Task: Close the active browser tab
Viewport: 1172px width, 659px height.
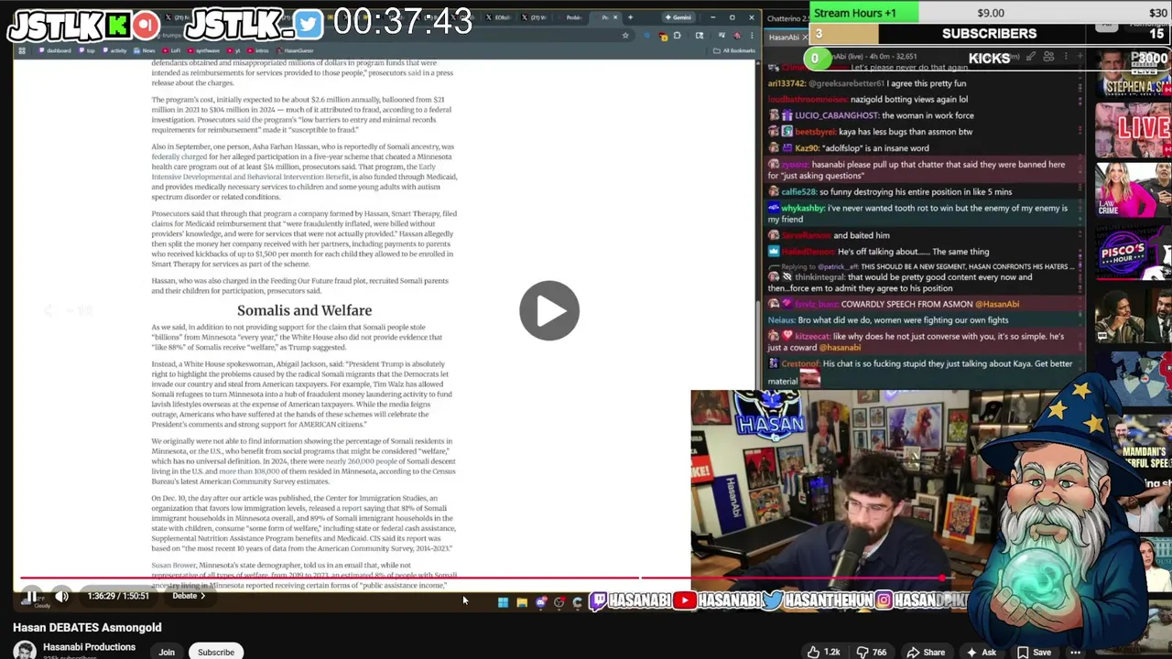Action: coord(615,17)
